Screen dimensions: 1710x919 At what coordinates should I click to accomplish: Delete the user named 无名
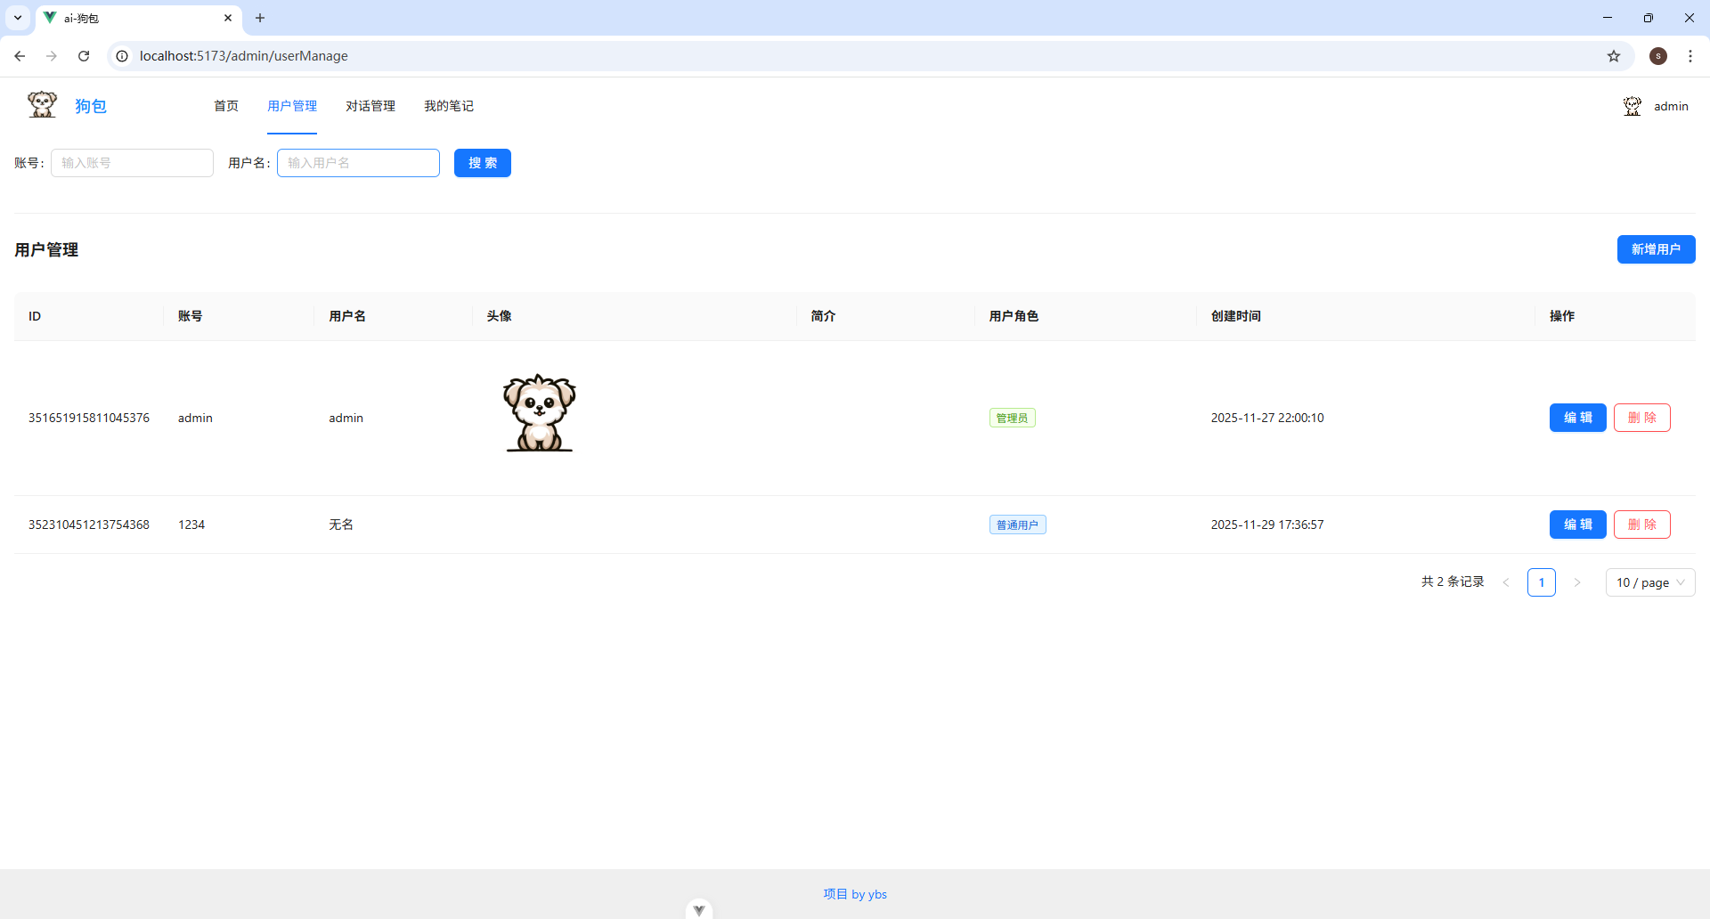click(1641, 525)
